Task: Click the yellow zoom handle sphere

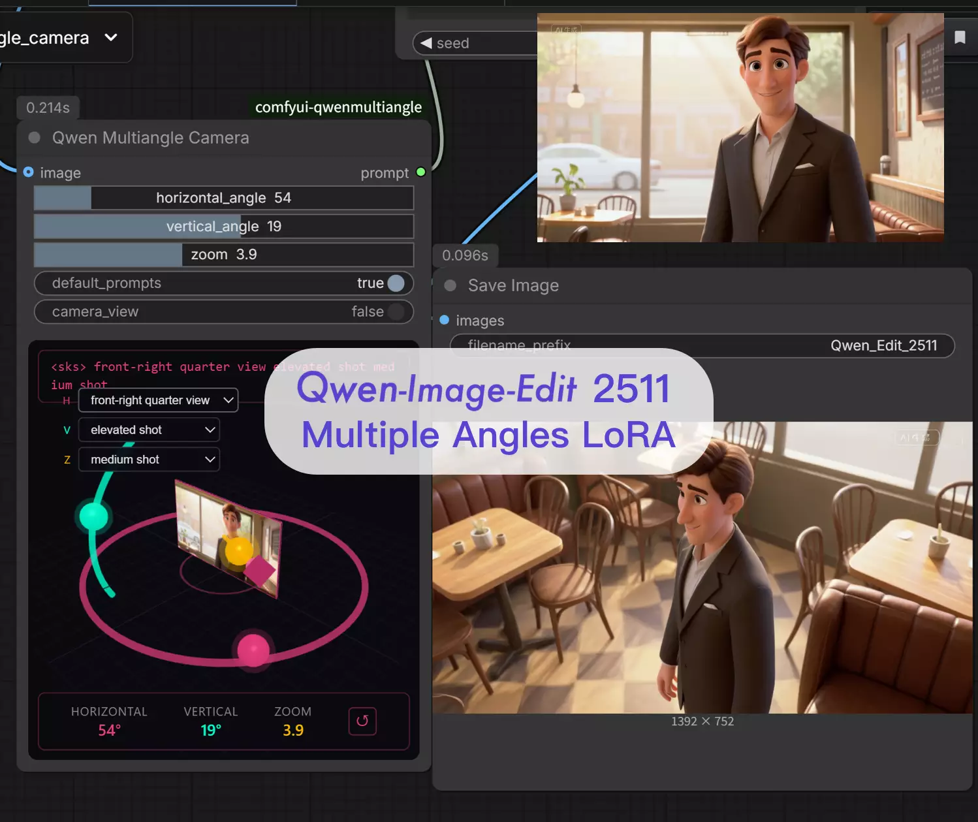Action: (x=238, y=550)
